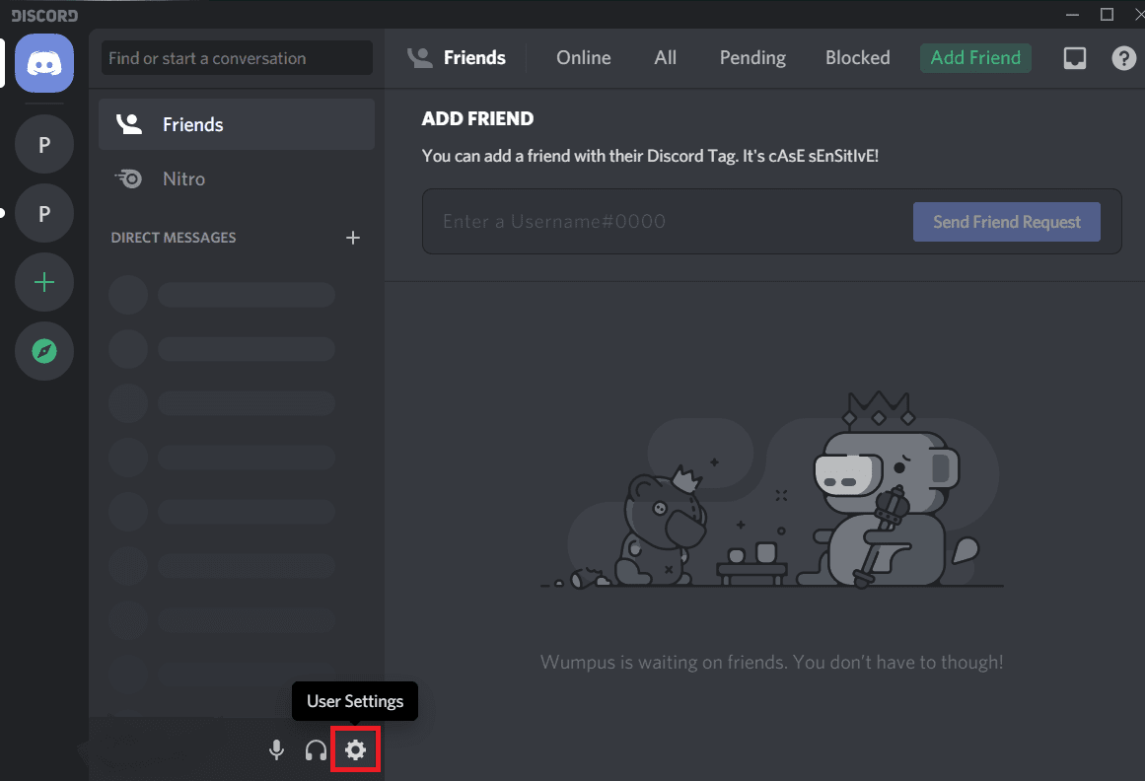Deafen audio with the headphones icon

316,749
